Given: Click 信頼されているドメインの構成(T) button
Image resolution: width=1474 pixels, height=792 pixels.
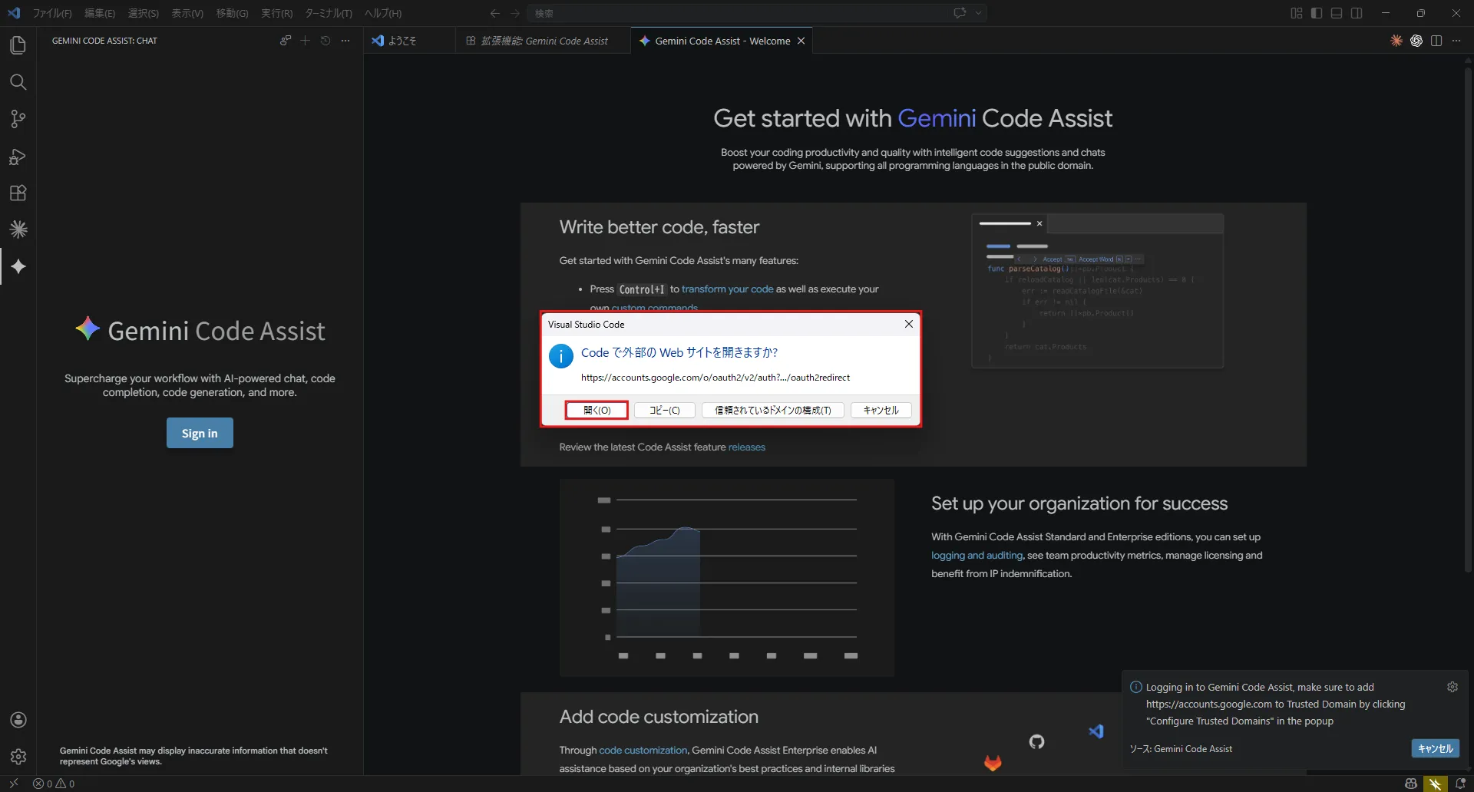Looking at the screenshot, I should [x=773, y=410].
